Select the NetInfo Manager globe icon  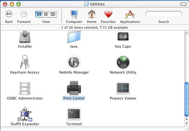[x=74, y=62]
